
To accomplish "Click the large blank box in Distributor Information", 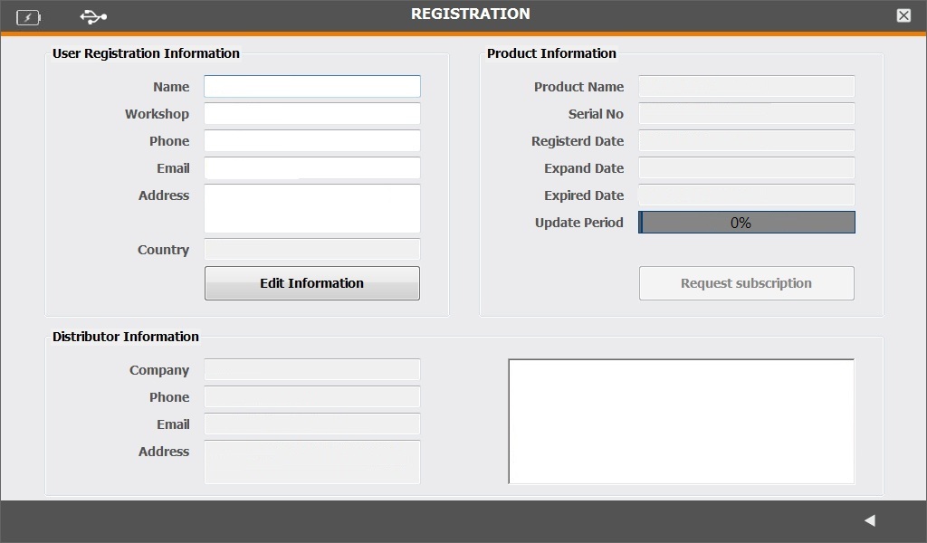I will [681, 422].
